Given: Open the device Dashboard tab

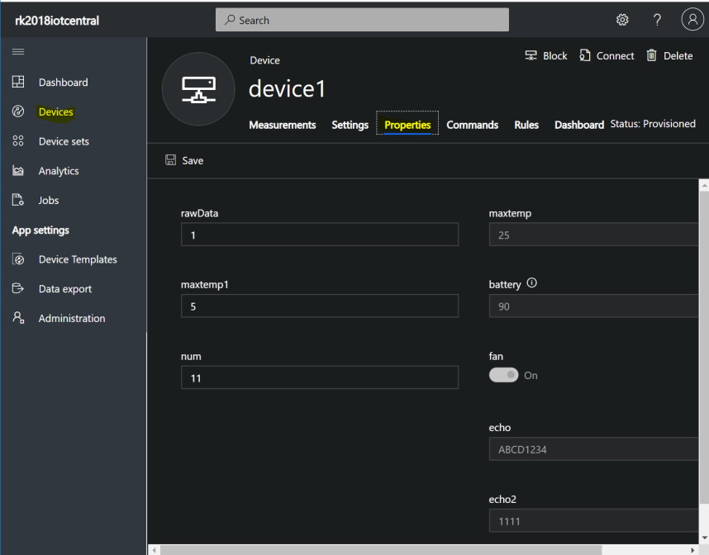Looking at the screenshot, I should (579, 125).
